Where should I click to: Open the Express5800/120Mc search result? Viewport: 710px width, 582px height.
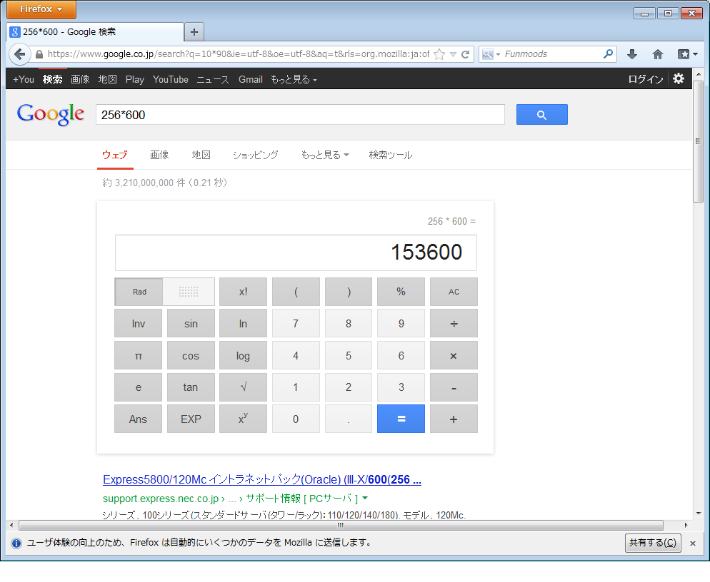point(261,479)
